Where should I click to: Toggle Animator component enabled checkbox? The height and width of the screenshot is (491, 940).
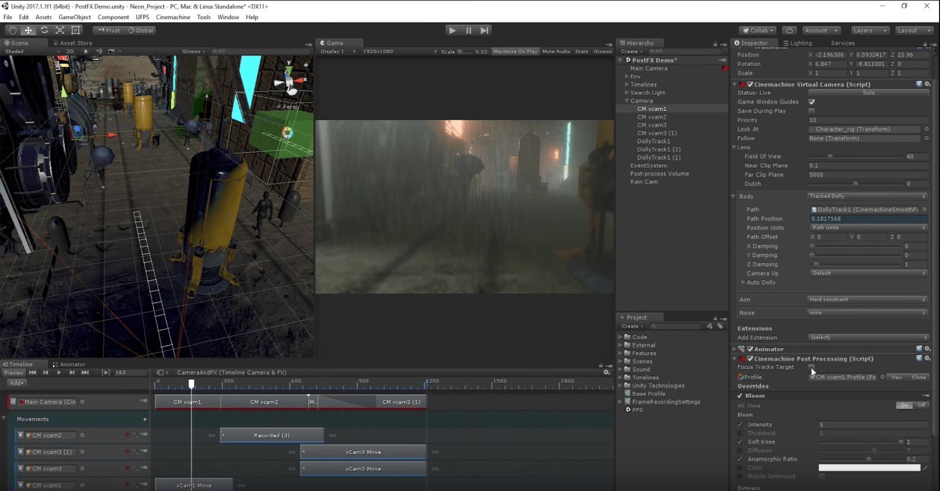pos(750,349)
